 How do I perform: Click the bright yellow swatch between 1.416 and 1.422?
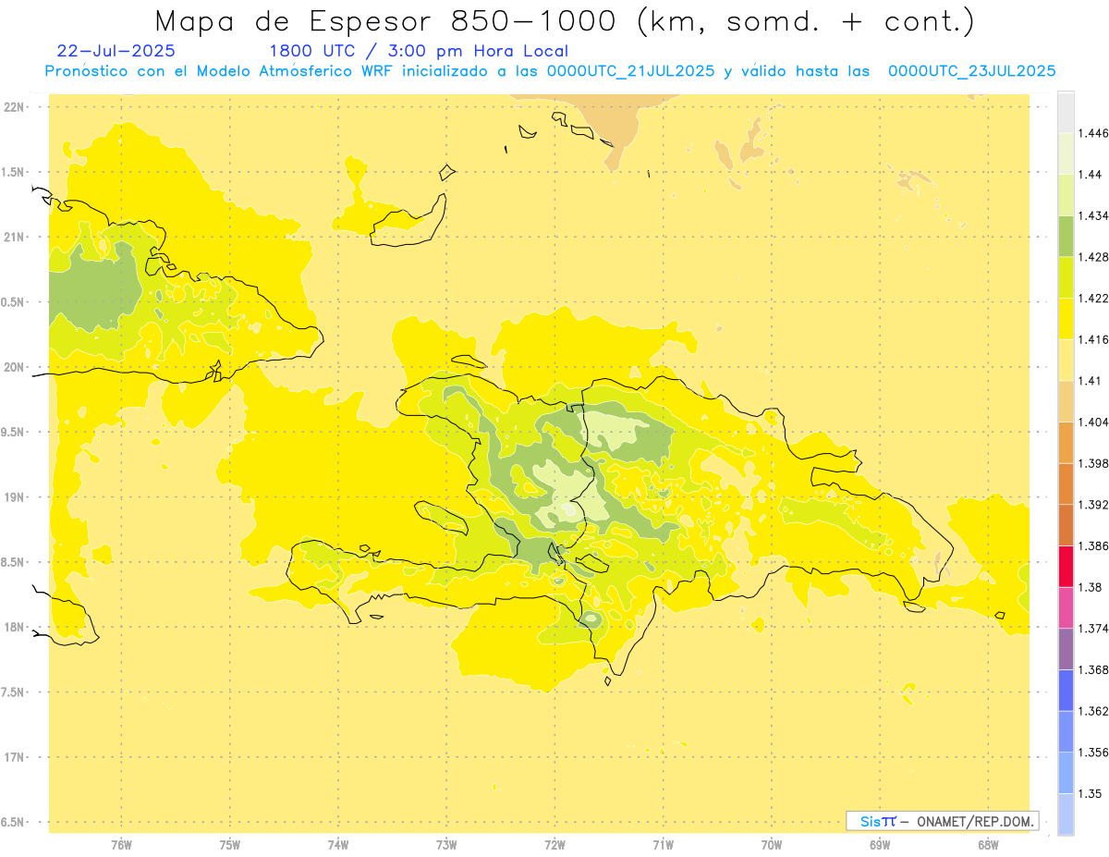pyautogui.click(x=1066, y=318)
